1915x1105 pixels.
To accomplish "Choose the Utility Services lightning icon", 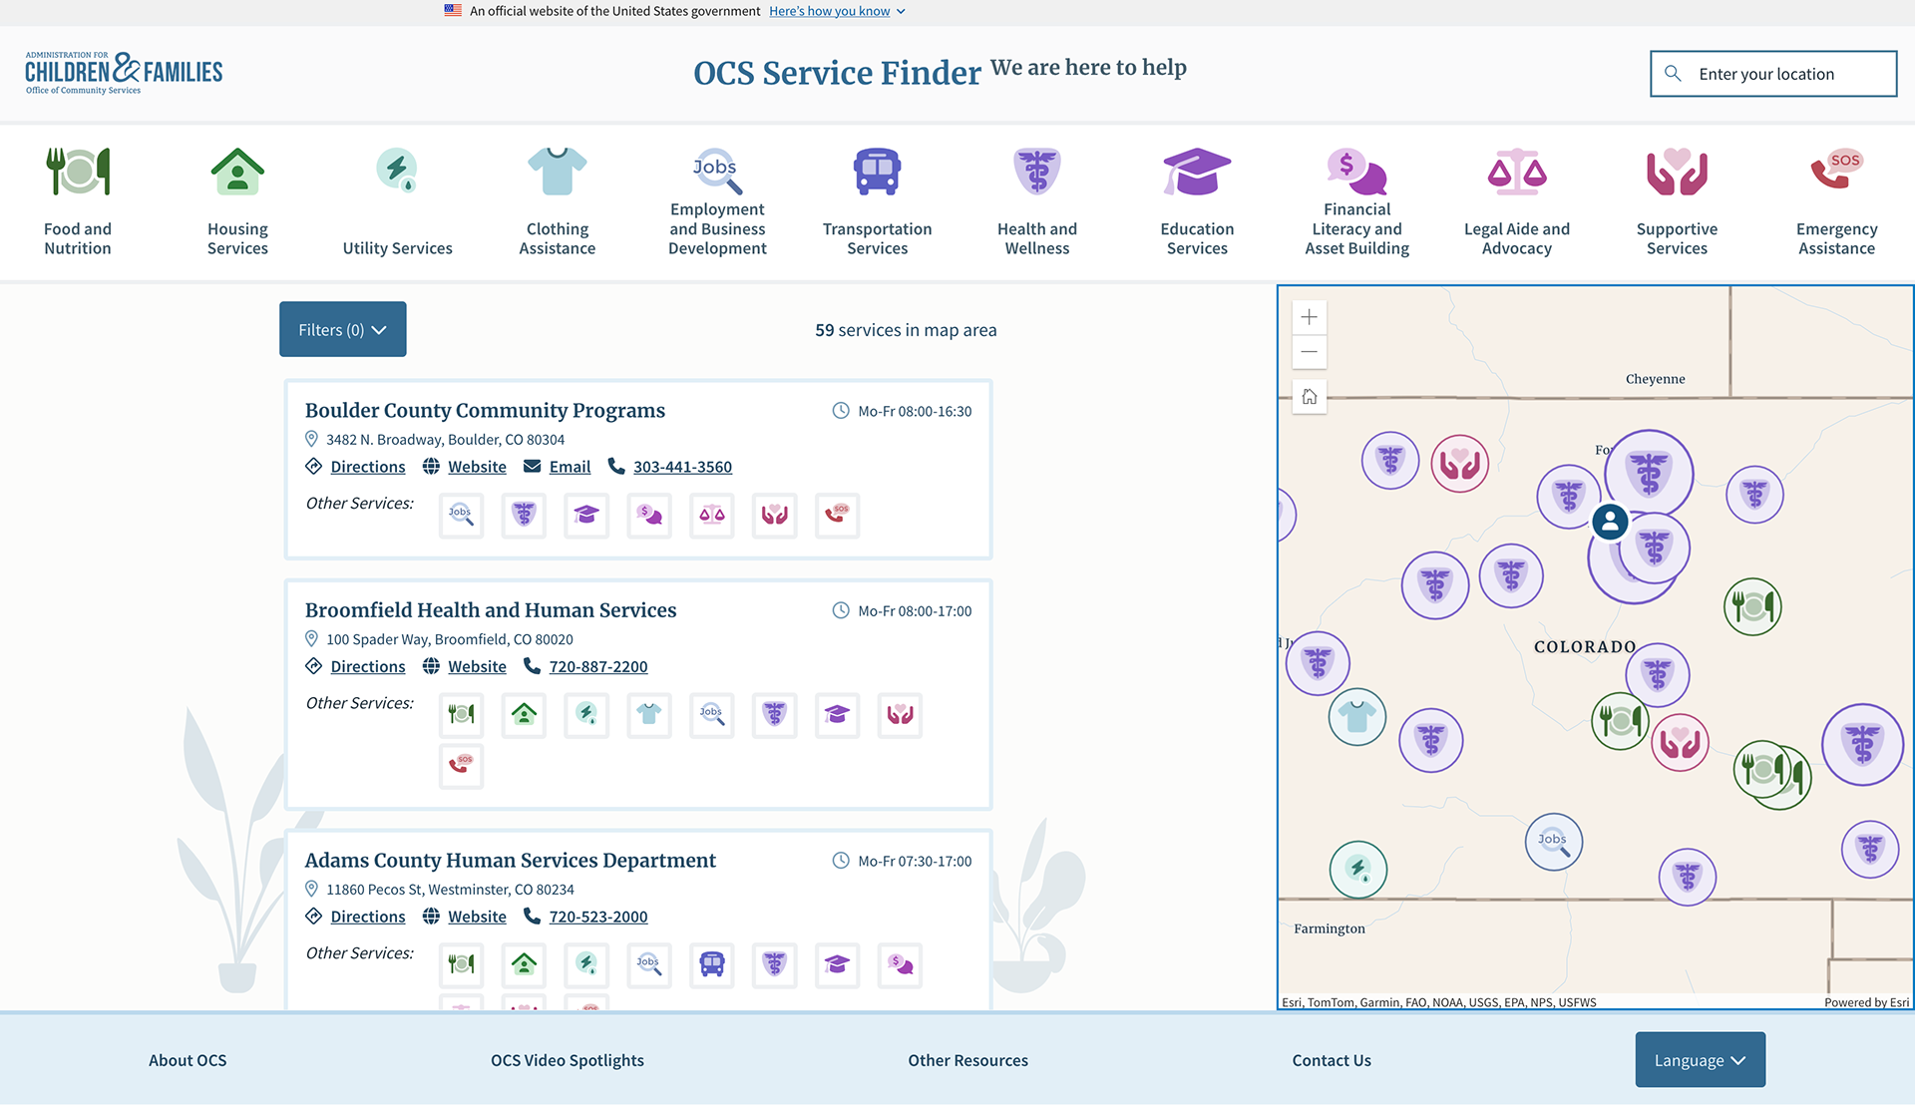I will pos(397,171).
